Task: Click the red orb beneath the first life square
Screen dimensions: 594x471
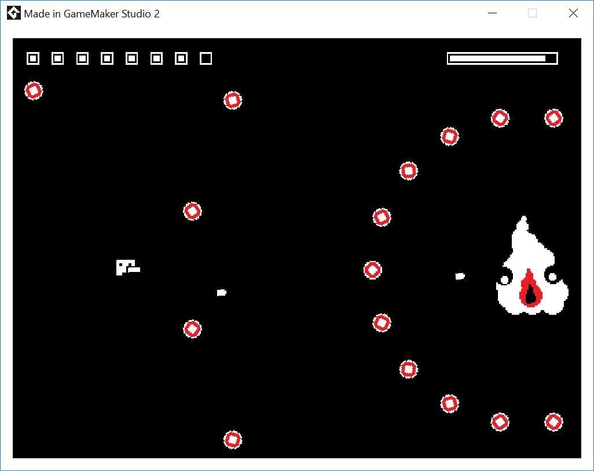Action: click(x=34, y=91)
